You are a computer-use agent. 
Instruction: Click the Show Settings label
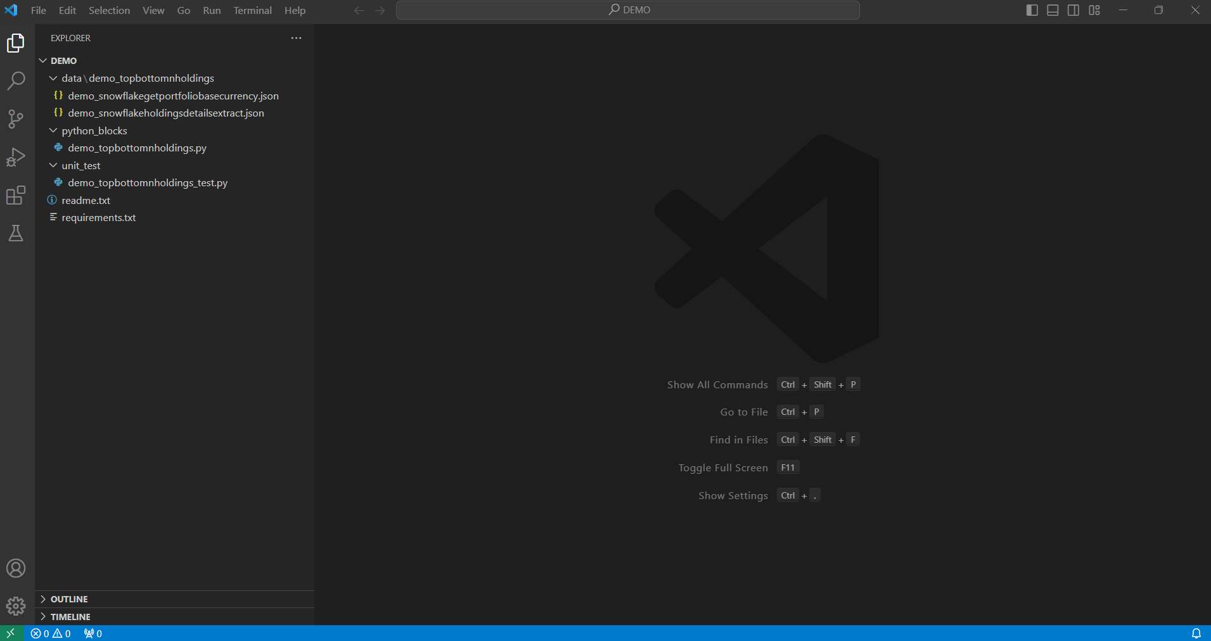tap(733, 495)
